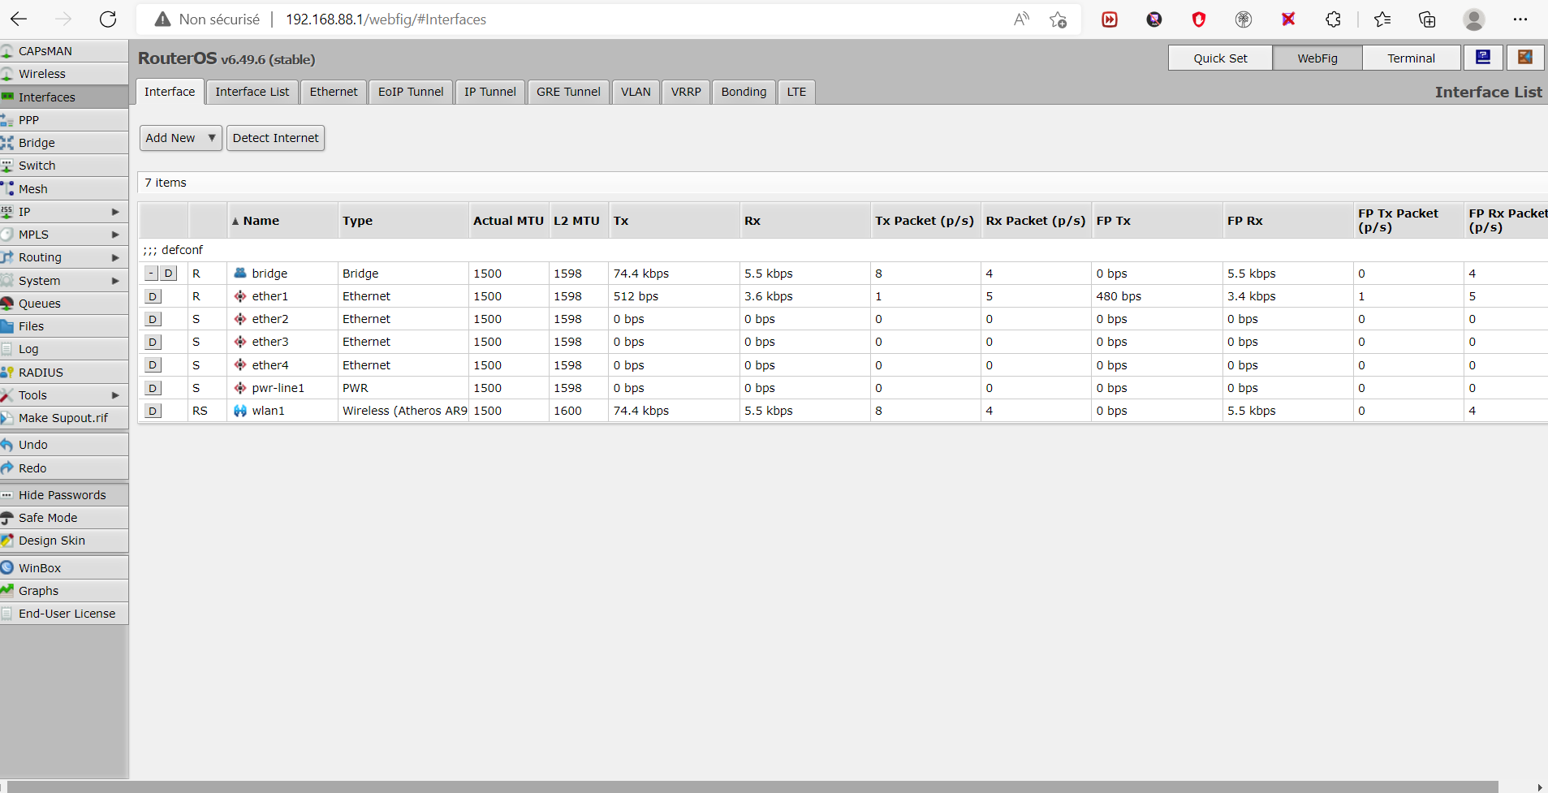Sort table by Name column
This screenshot has width=1548, height=793.
click(x=282, y=221)
